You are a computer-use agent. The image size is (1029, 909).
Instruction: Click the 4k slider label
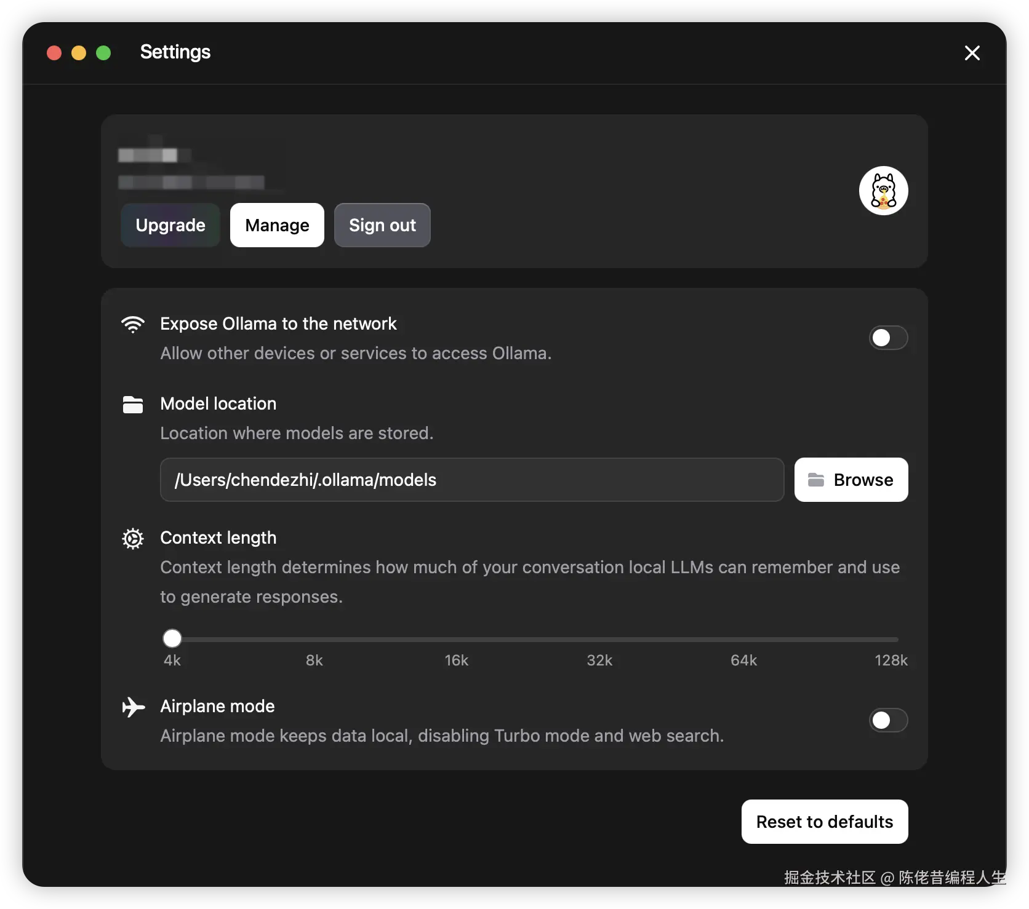click(x=172, y=661)
